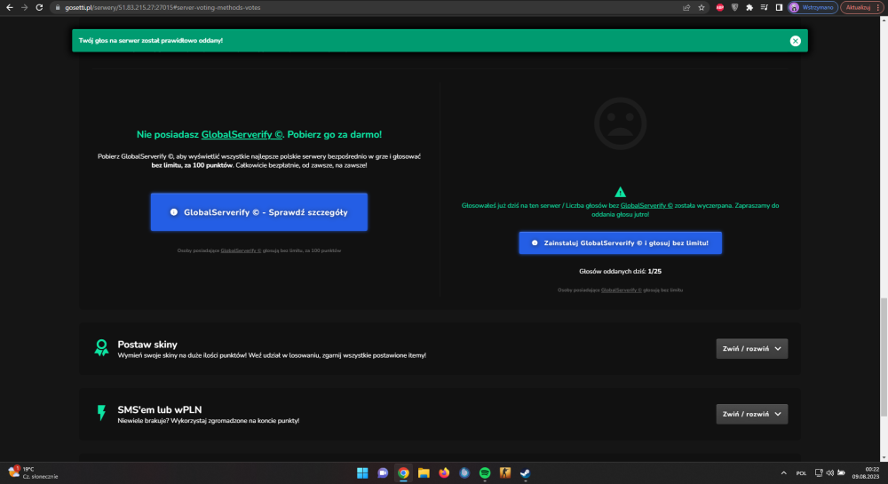Open the shield extension icon
The image size is (888, 484).
coord(734,7)
